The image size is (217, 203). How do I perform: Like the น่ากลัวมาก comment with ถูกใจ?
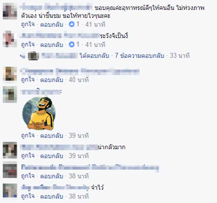pos(28,156)
